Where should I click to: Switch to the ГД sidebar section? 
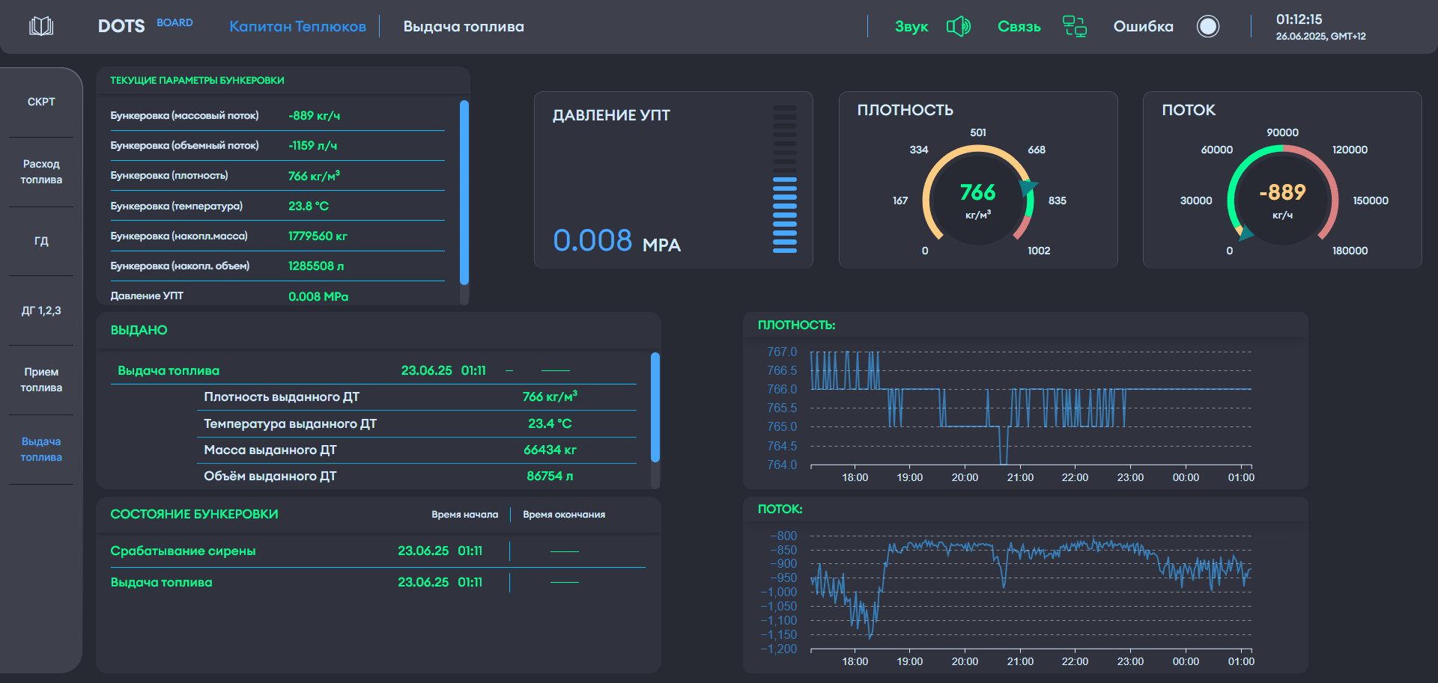pyautogui.click(x=41, y=241)
